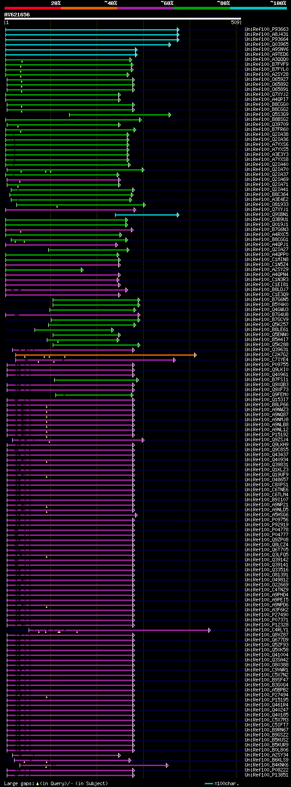The height and width of the screenshot is (787, 291).
Task: Select hit UniRef100_Q39142
Action: click(266, 560)
